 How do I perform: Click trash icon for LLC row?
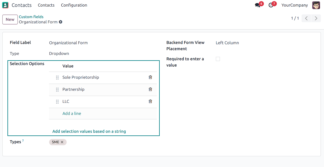pyautogui.click(x=150, y=101)
